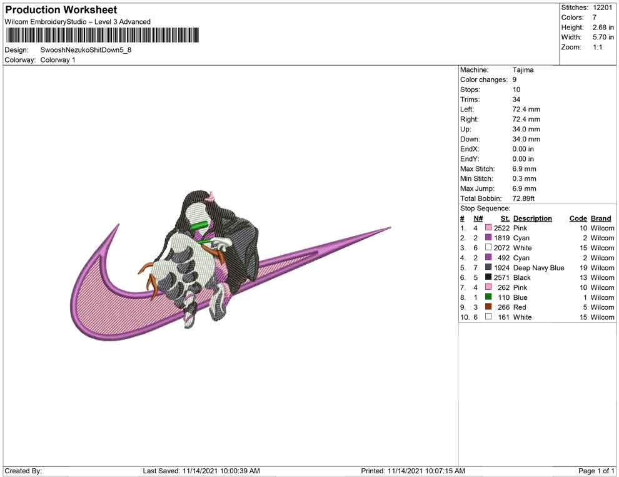This screenshot has width=619, height=477.
Task: Choose the brown swatch in row 266 Red
Action: [x=488, y=307]
